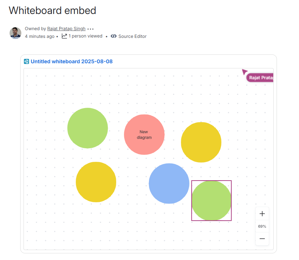Zoom out using the minus icon
The image size is (299, 260).
pos(262,239)
